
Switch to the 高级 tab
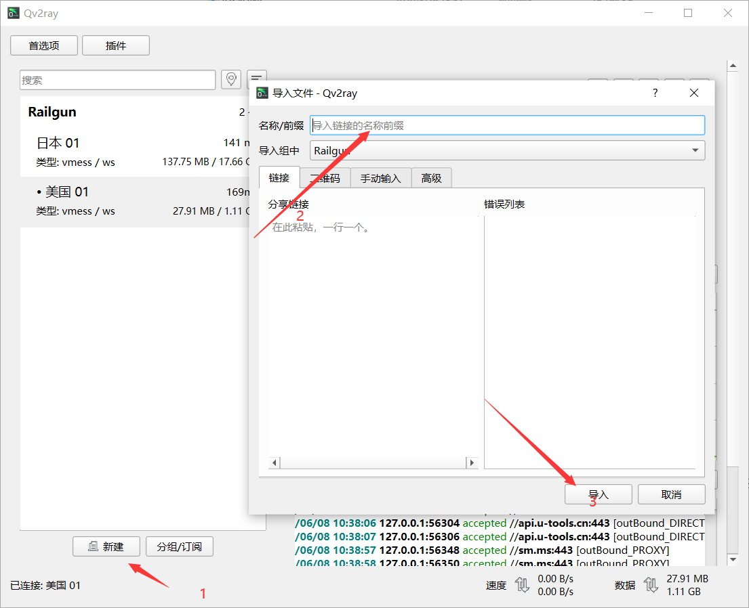(431, 178)
